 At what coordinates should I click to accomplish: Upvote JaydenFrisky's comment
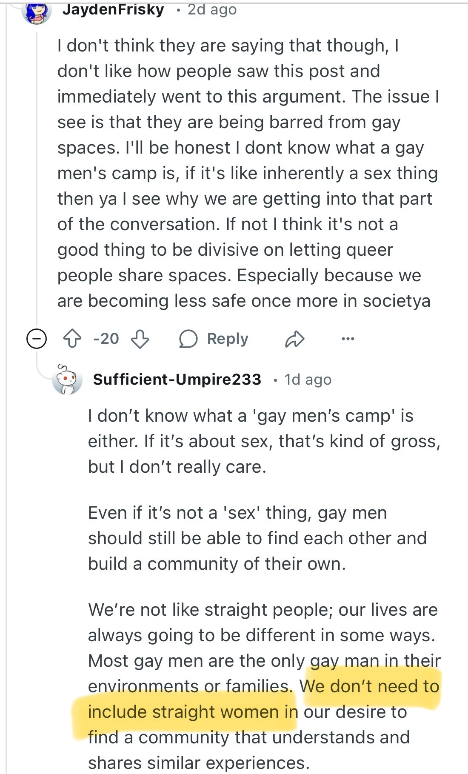[x=72, y=339]
